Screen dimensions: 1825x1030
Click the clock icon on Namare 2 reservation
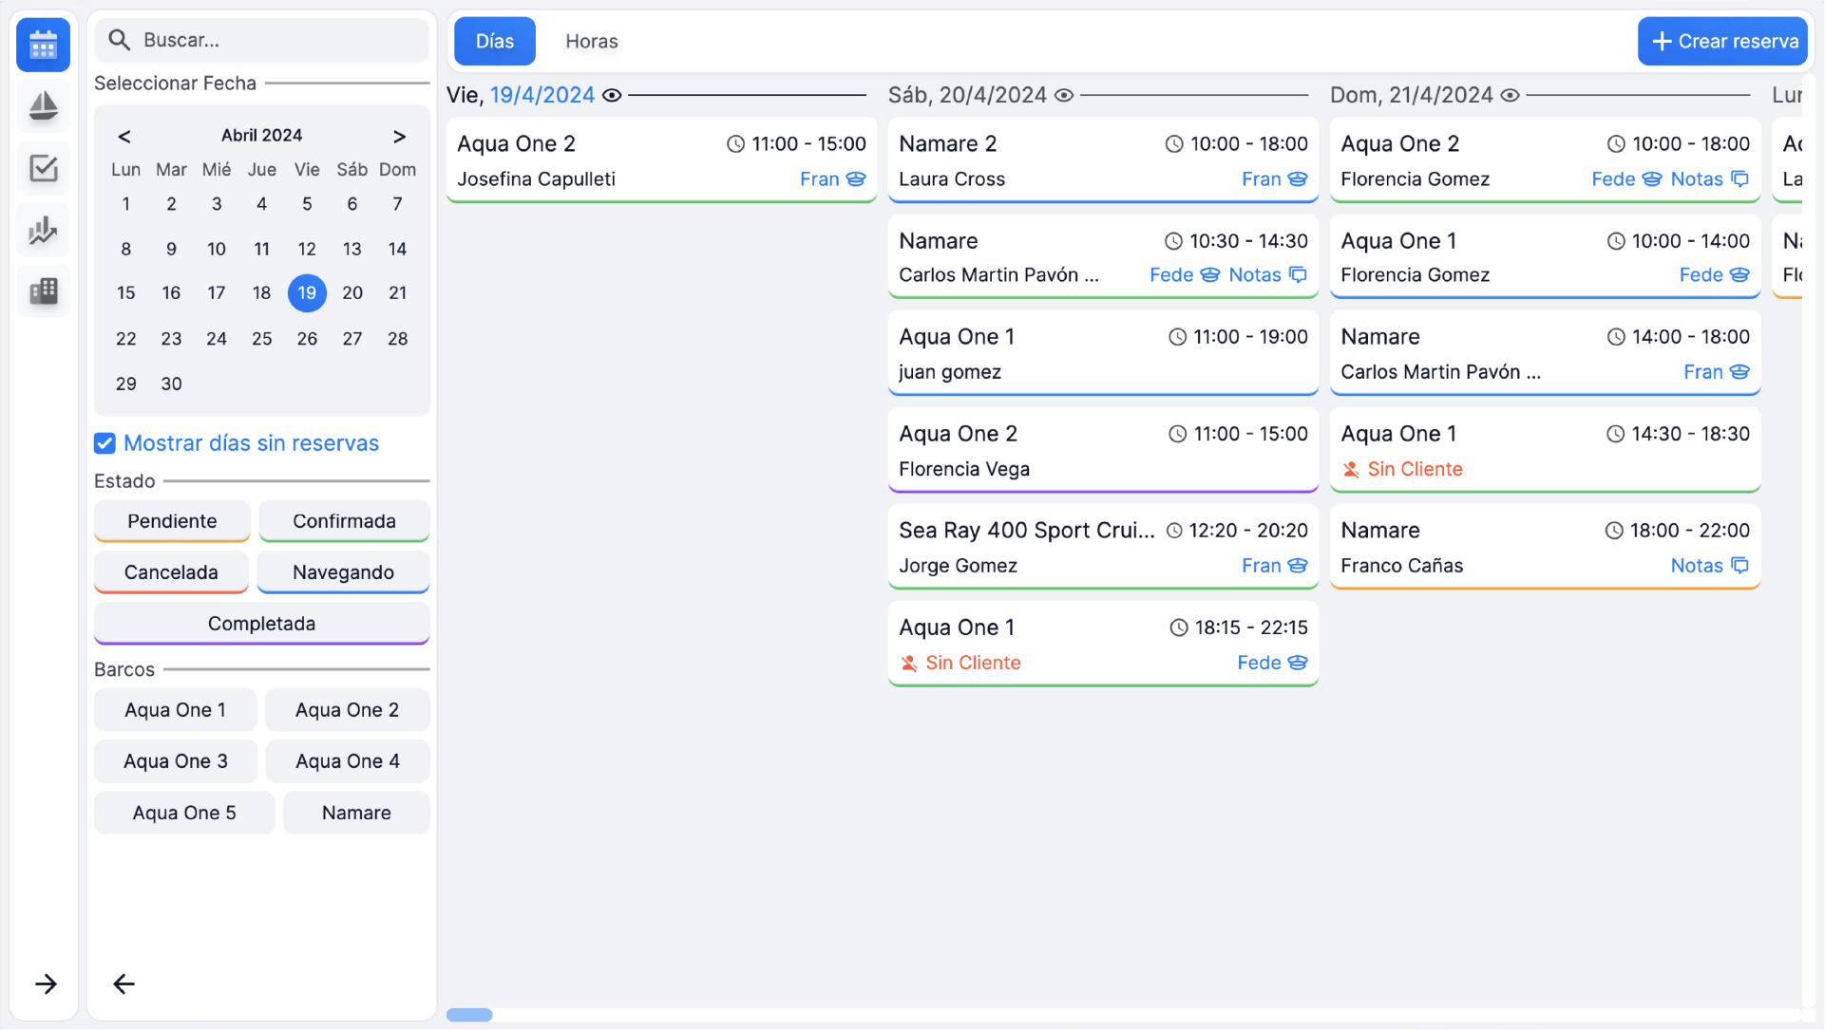coord(1174,143)
